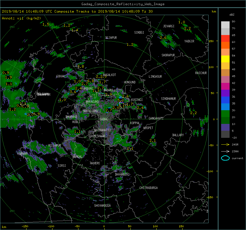Click the KOPPAL city label
246x230 pixels.
[x=135, y=123]
